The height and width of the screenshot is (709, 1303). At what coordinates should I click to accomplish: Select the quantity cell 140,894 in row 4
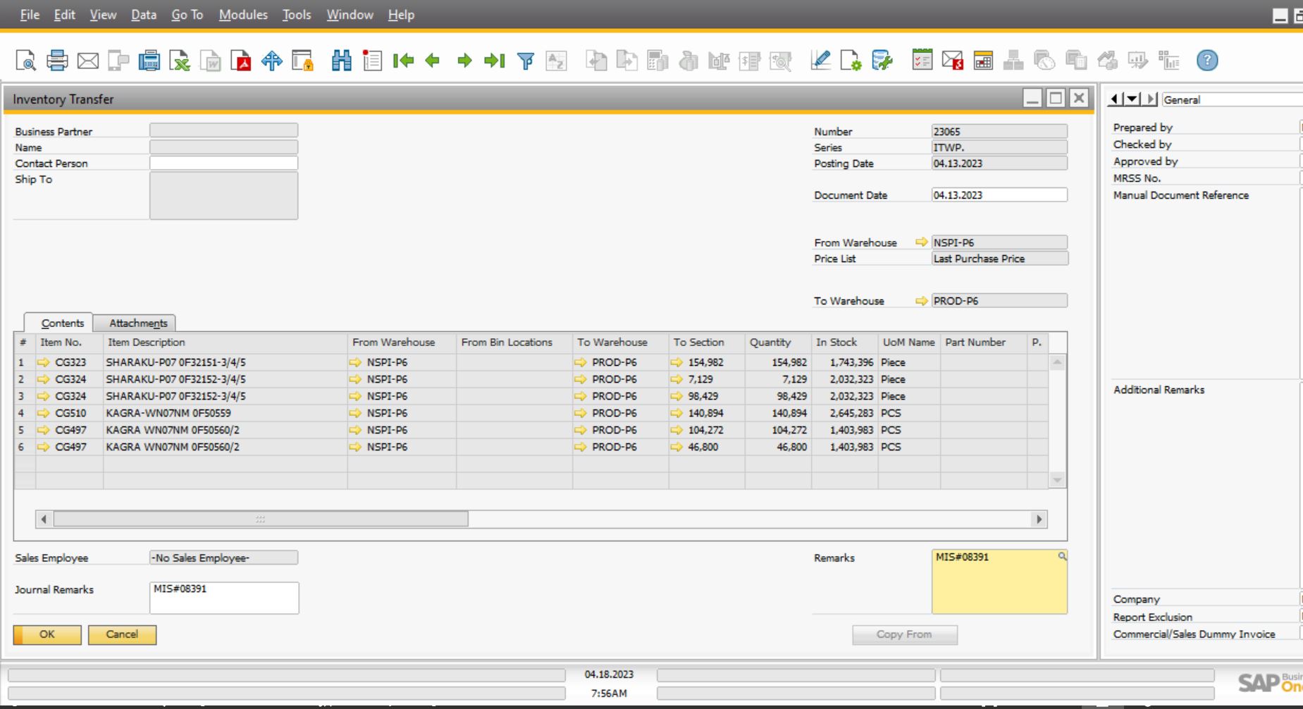[x=778, y=413]
